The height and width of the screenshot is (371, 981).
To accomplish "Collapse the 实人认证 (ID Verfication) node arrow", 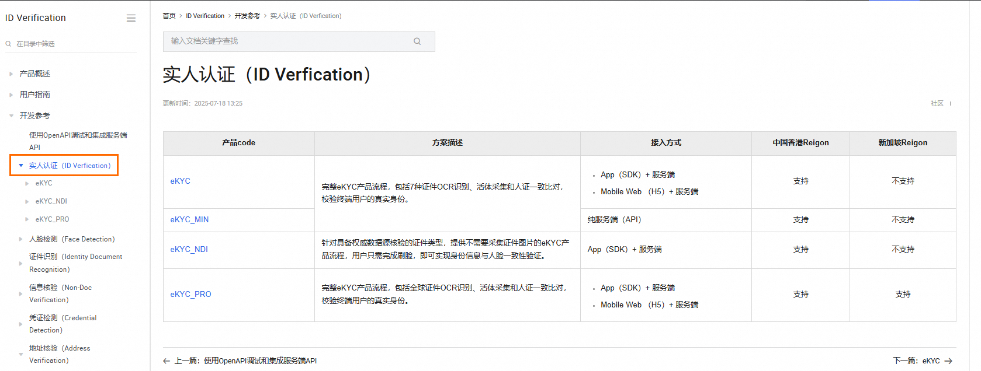I will pyautogui.click(x=21, y=166).
